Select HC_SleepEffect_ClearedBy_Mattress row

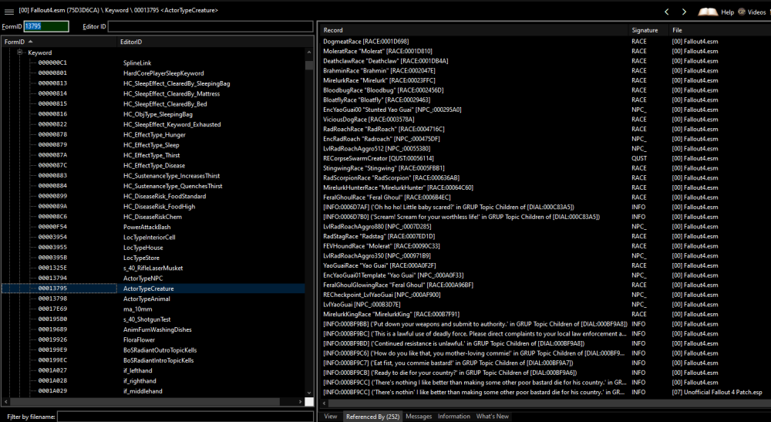coord(153,93)
